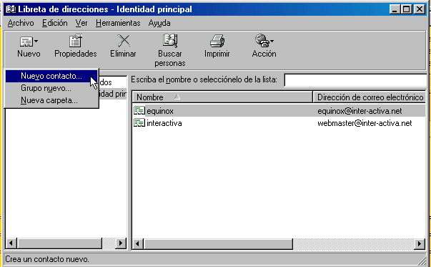Open Buscar personas tool
This screenshot has width=431, height=267.
(x=170, y=50)
